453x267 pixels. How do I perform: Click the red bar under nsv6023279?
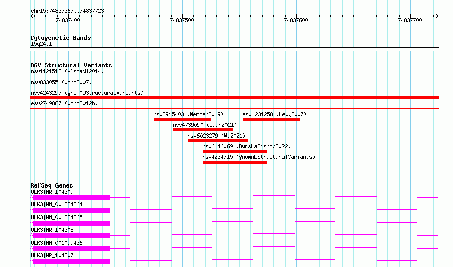218,141
